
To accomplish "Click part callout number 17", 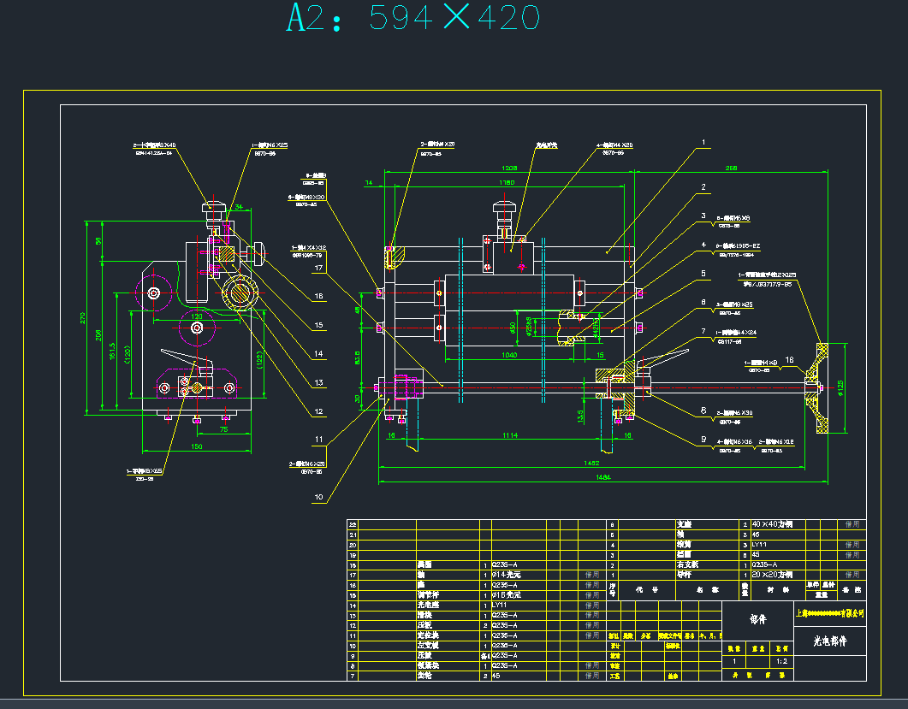I will click(318, 268).
